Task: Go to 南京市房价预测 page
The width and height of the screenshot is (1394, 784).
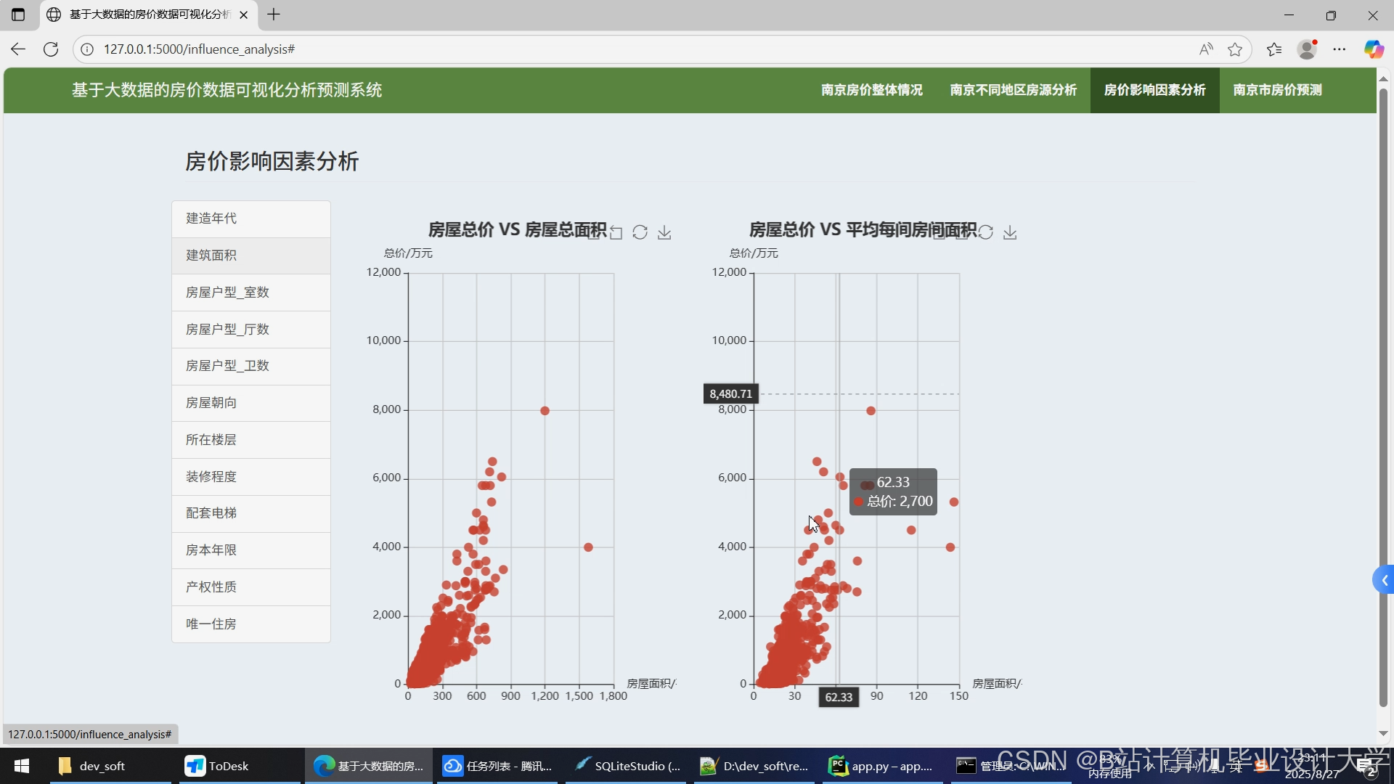Action: point(1277,90)
